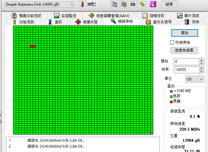Open the 資訊 info tab
This screenshot has height=152, width=208.
(55, 22)
